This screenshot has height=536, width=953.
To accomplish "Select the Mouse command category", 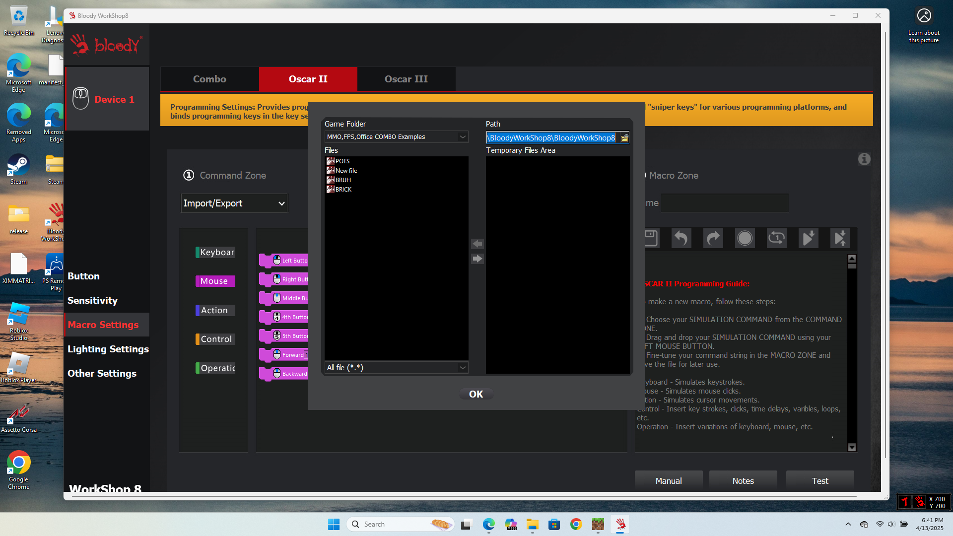I will 214,281.
